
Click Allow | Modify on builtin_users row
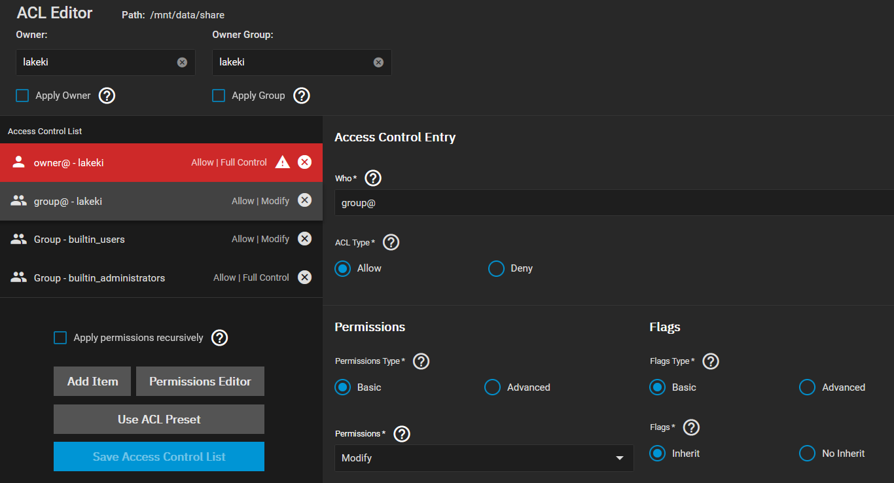260,239
